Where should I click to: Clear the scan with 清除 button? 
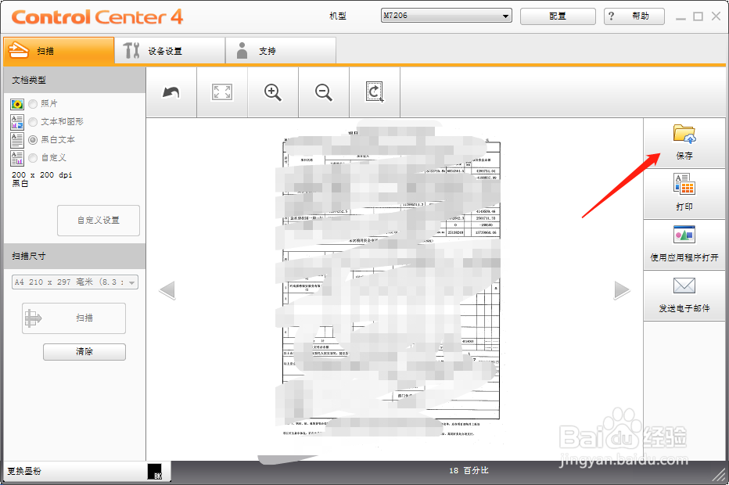click(84, 351)
